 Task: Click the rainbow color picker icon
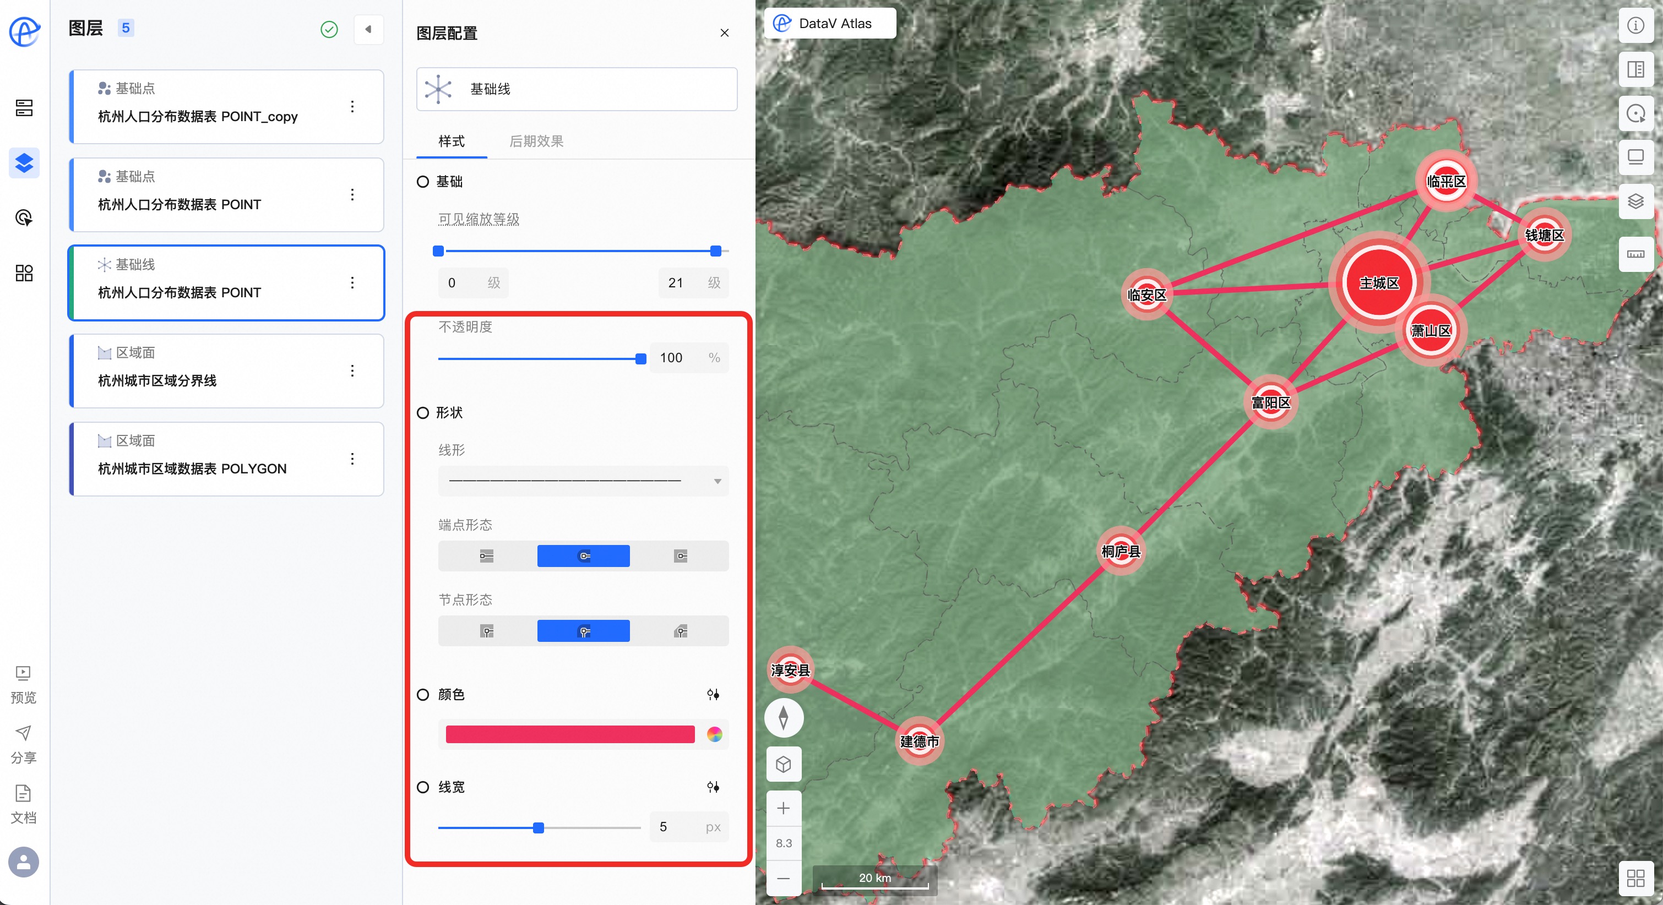click(x=714, y=734)
